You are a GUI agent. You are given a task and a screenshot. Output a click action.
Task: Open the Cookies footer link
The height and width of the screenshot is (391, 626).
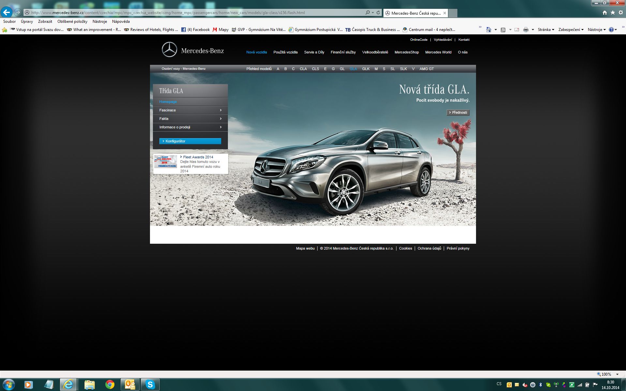tap(406, 248)
